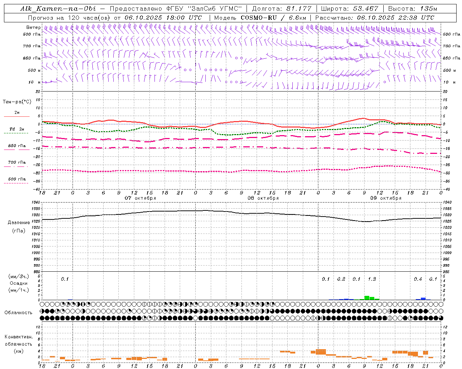Click the left-side "10 м" wind level label
This screenshot has width=462, height=369.
[x=34, y=83]
